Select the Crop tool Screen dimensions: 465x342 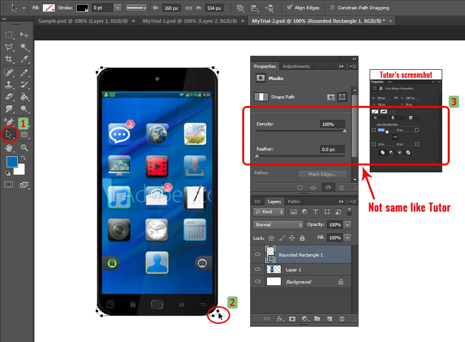click(9, 59)
